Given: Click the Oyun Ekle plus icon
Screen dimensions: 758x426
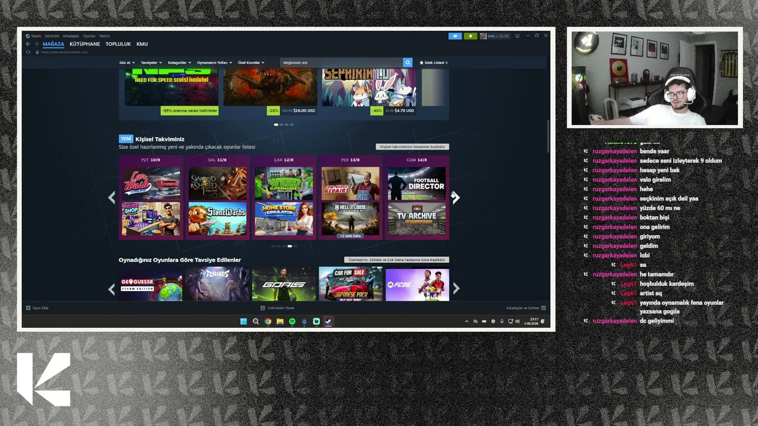Looking at the screenshot, I should click(28, 308).
